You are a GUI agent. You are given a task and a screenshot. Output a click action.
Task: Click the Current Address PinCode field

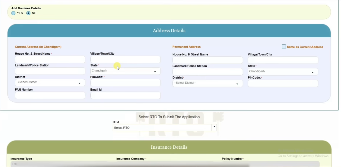pyautogui.click(x=125, y=83)
